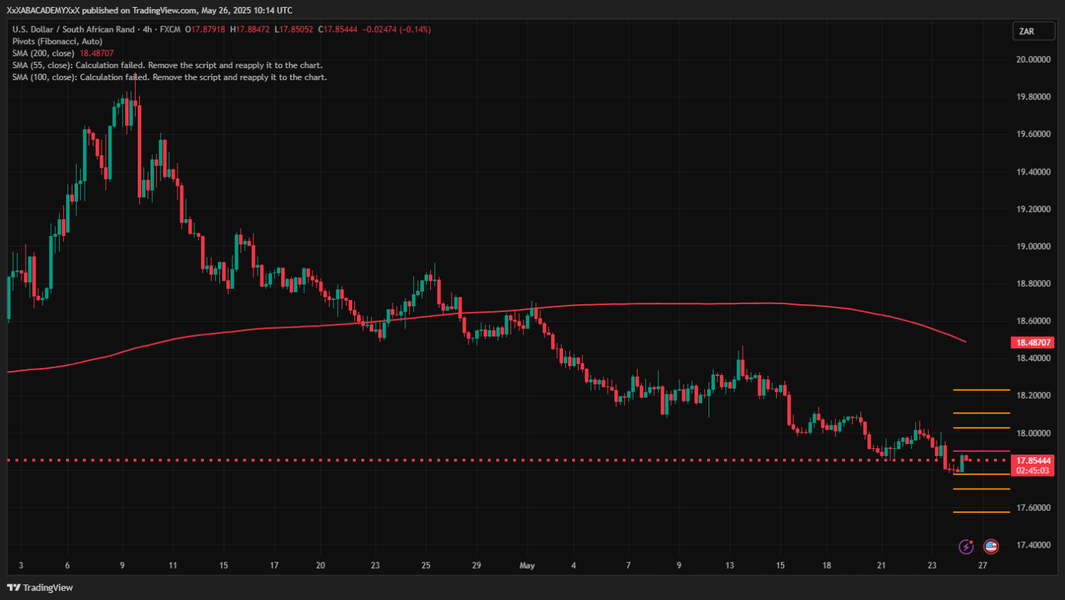
Task: Click the U.S. Dollar / South African Rand title
Action: pos(73,29)
